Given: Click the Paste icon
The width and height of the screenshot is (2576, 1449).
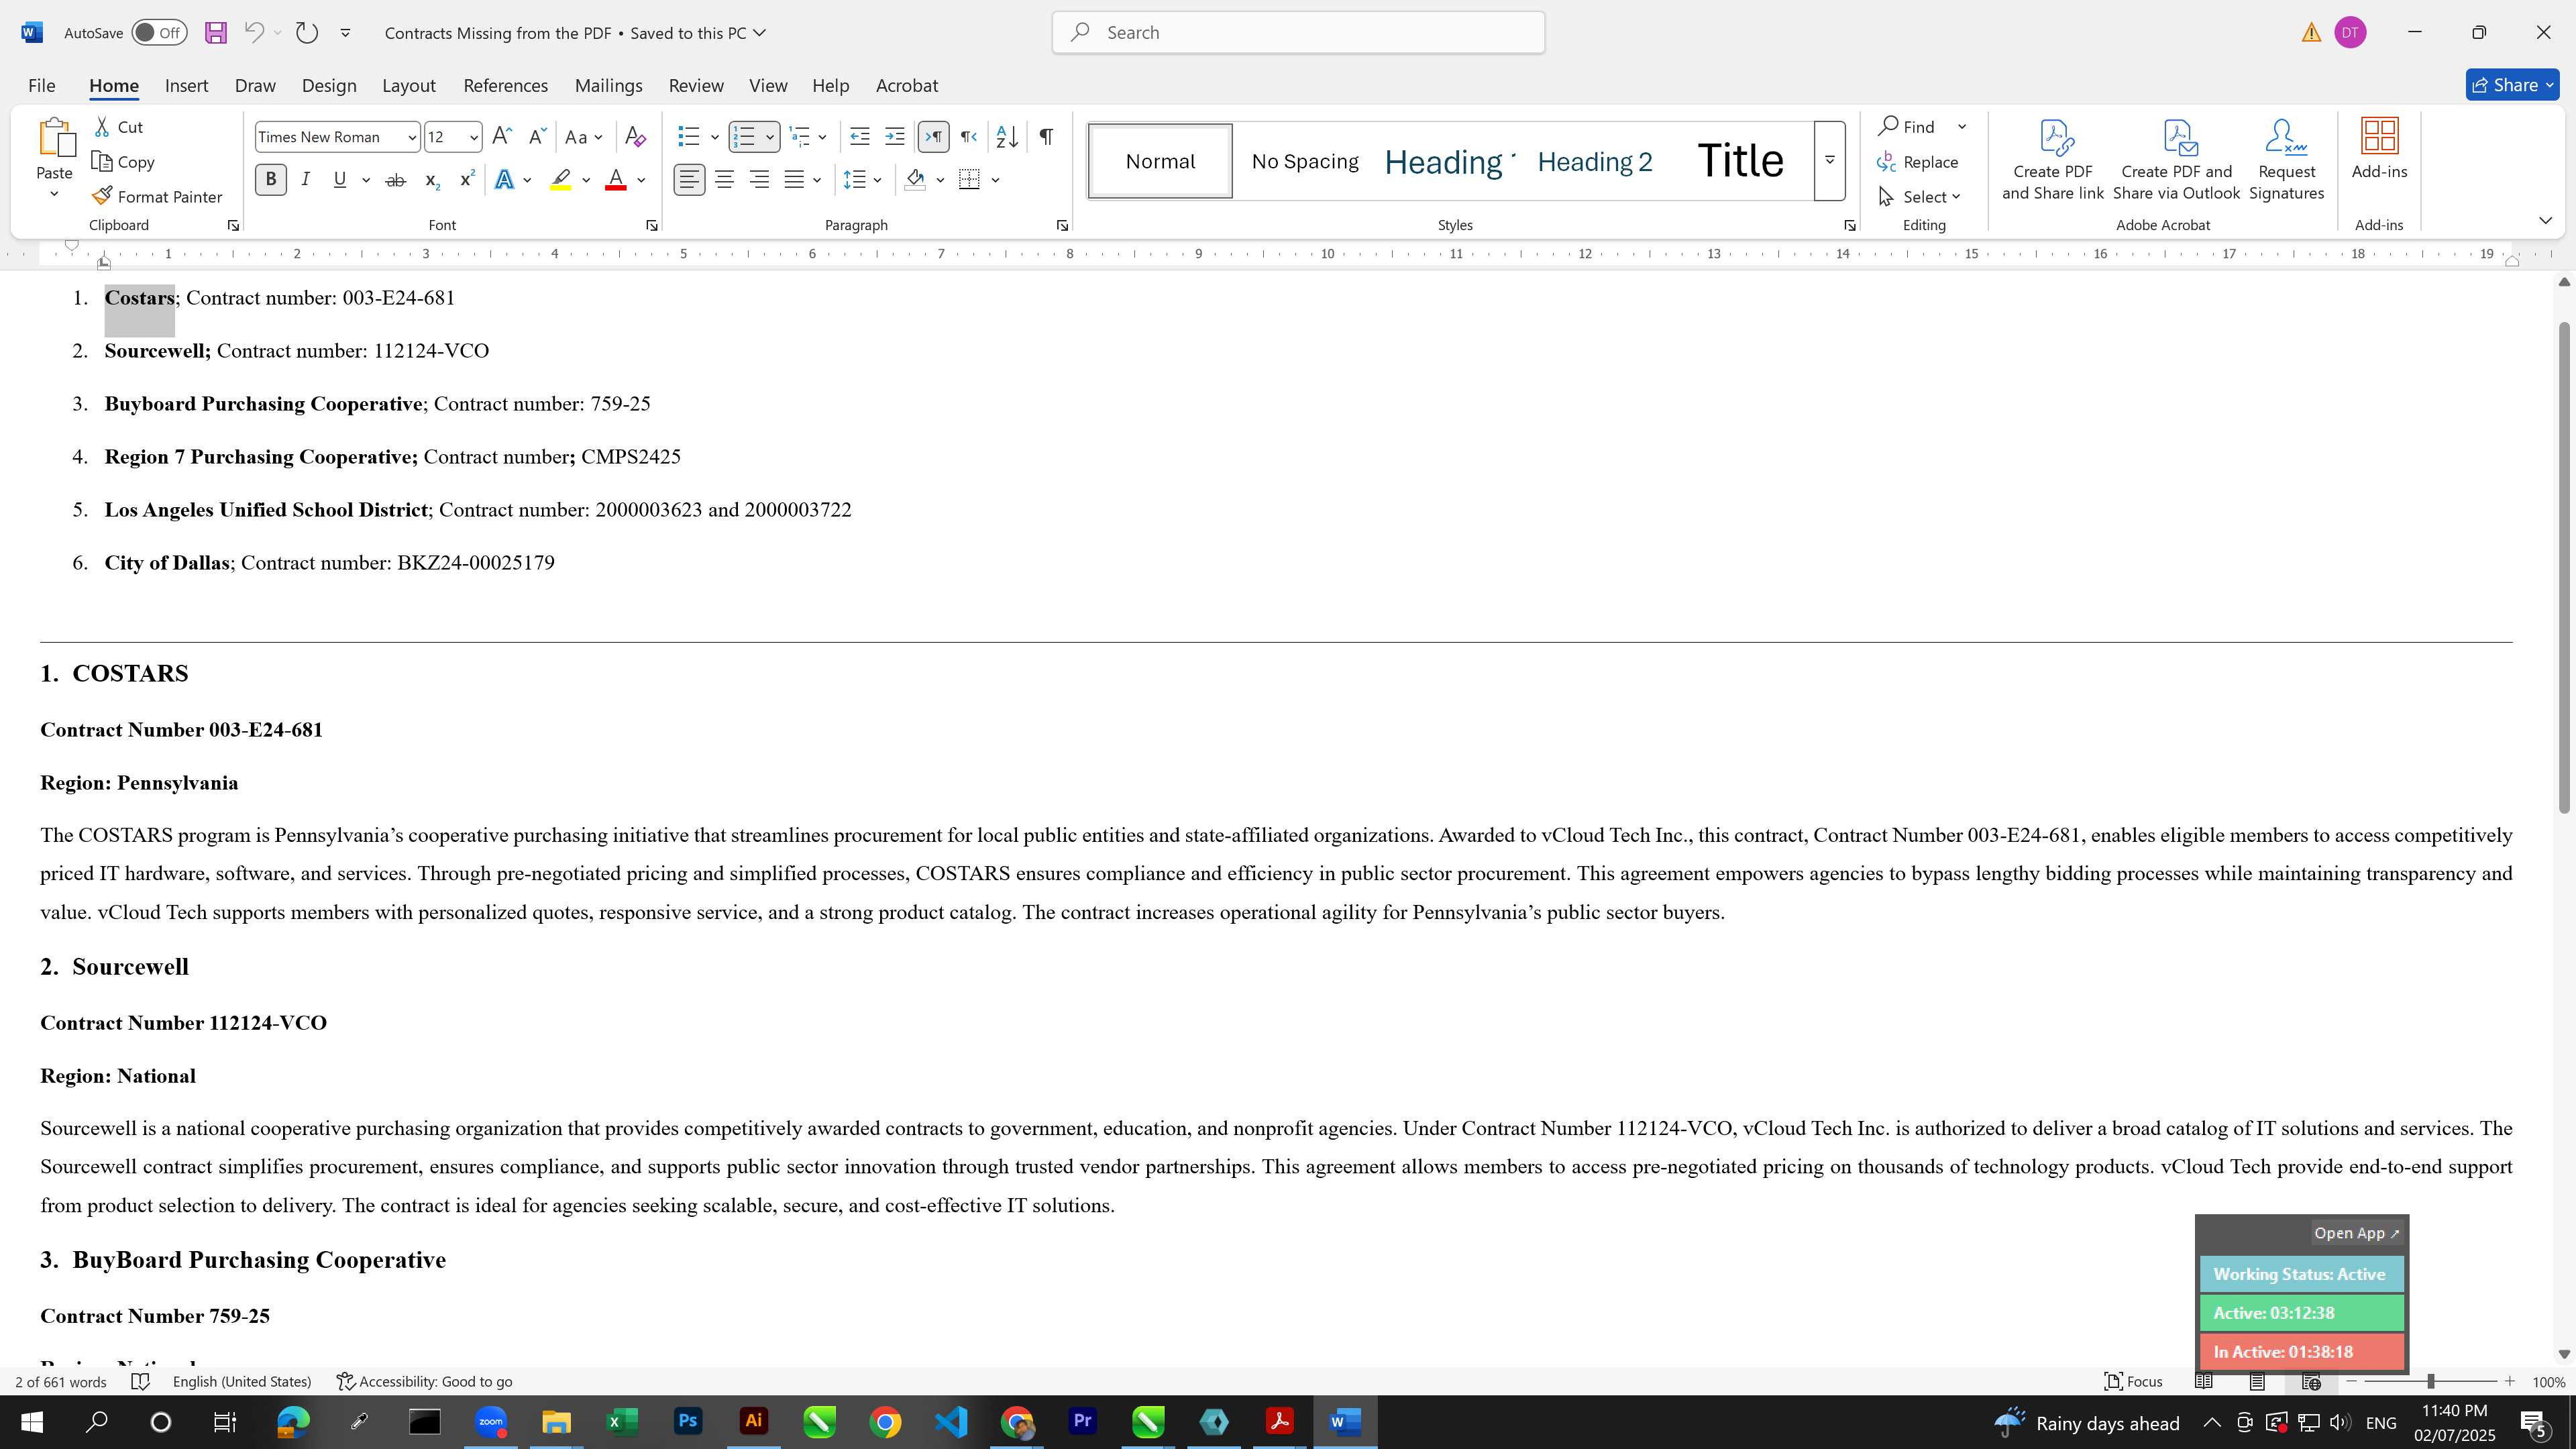Looking at the screenshot, I should point(55,139).
